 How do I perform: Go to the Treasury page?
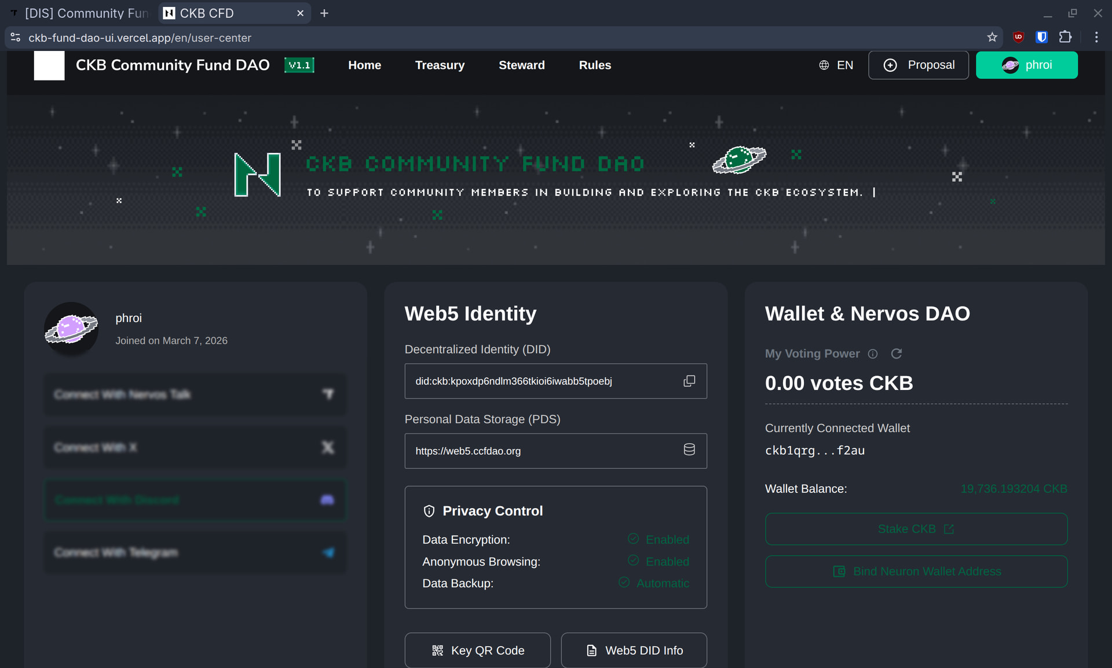pyautogui.click(x=440, y=65)
